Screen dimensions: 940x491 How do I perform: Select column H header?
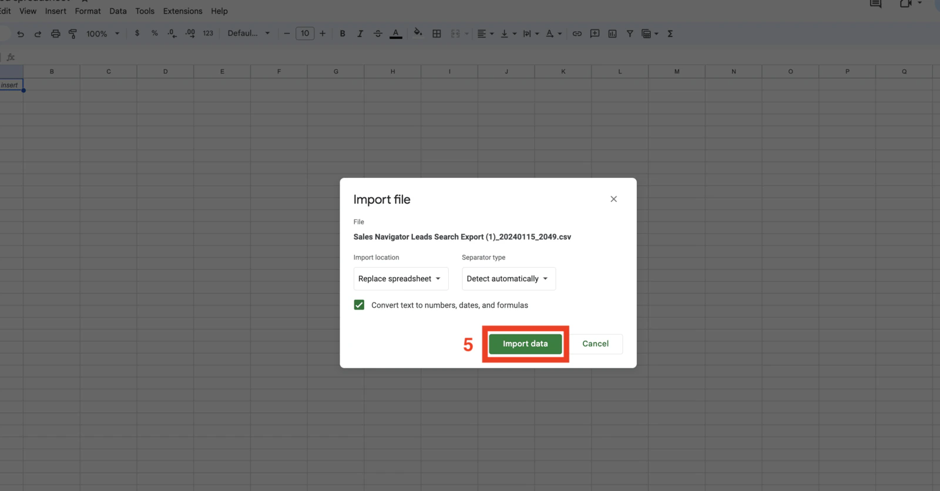point(392,72)
